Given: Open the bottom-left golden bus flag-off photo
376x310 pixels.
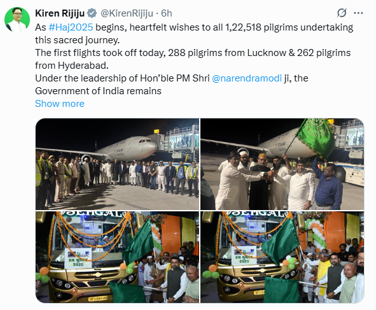Looking at the screenshot, I should [x=117, y=257].
